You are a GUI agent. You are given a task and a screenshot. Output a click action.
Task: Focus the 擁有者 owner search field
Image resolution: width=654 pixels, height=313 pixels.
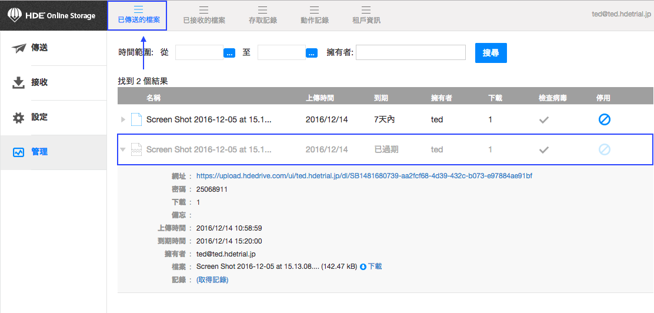pos(411,52)
